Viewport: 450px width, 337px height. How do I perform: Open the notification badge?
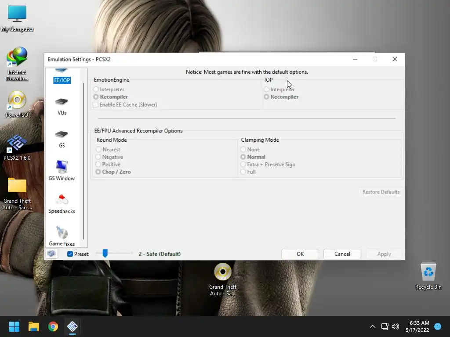point(438,326)
